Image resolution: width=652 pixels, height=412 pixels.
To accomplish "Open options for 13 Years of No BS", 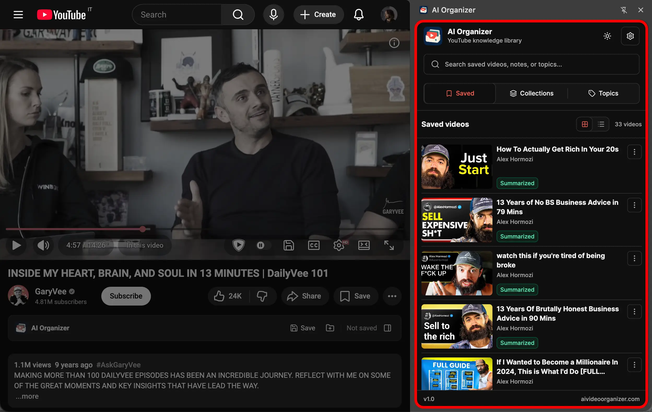I will pyautogui.click(x=634, y=205).
